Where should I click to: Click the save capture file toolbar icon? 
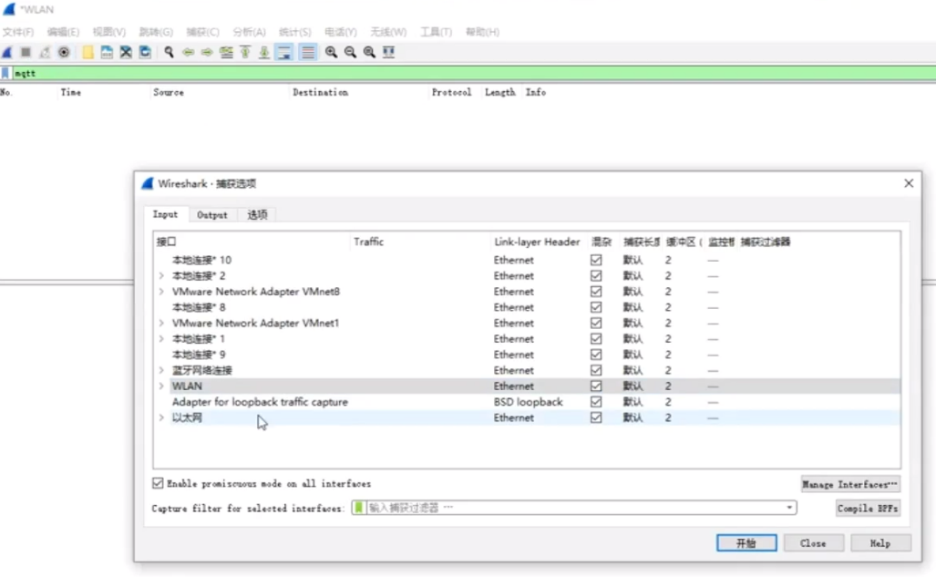(107, 53)
